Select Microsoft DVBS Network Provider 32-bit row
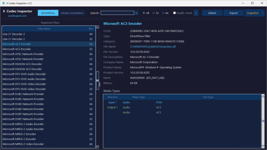 pyautogui.click(x=49, y=109)
